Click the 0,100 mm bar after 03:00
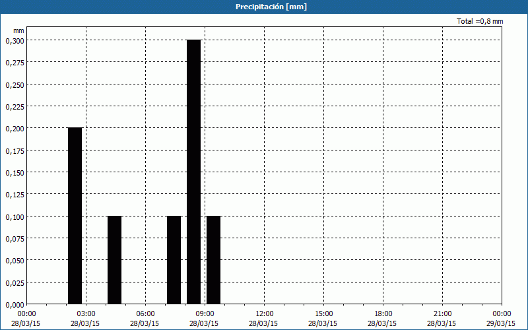 pyautogui.click(x=114, y=260)
